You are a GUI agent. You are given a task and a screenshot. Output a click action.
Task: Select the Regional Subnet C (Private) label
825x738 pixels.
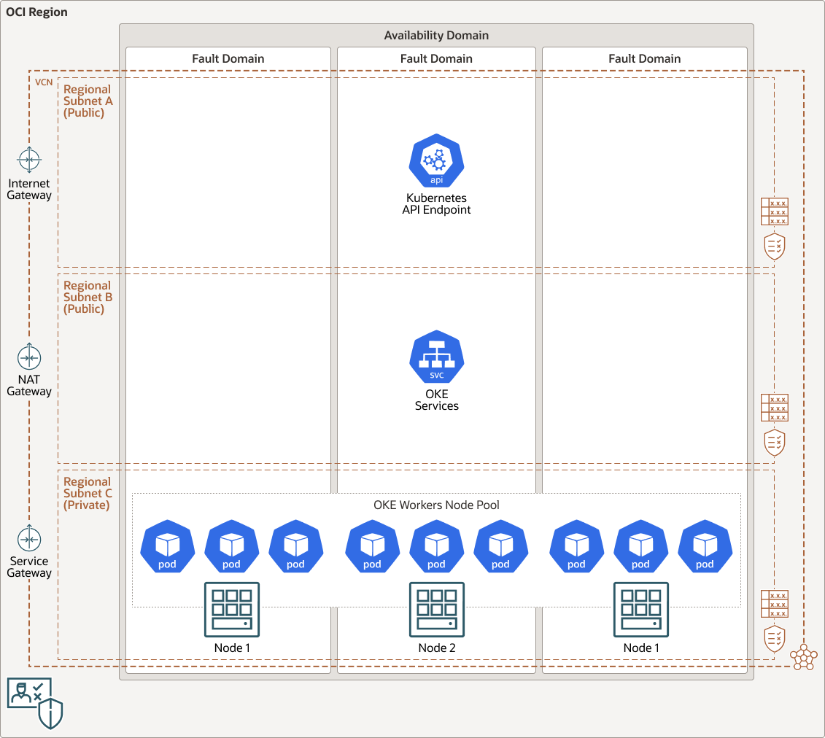tap(88, 493)
